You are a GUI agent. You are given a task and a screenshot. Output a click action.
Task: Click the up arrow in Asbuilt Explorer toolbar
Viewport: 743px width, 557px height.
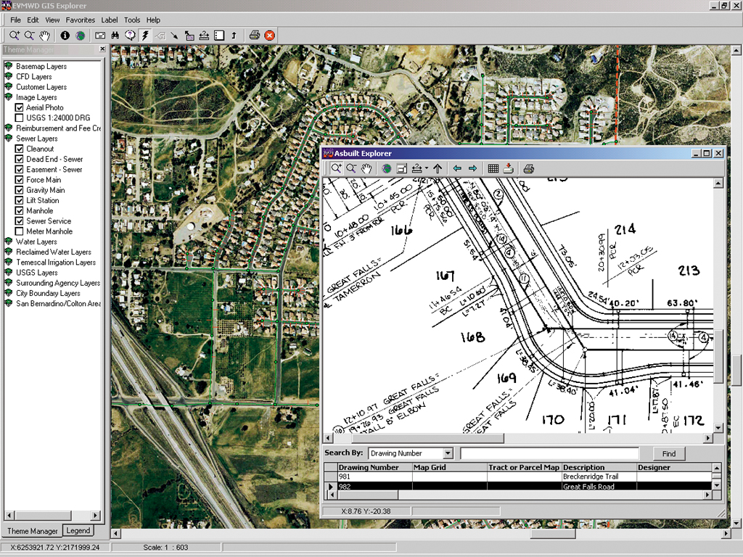[x=438, y=168]
